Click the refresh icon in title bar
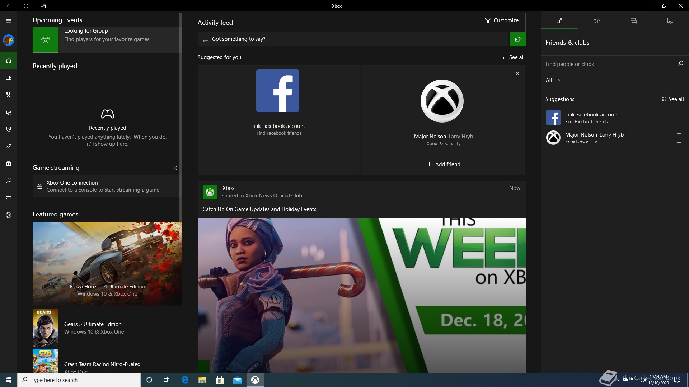This screenshot has height=387, width=689. [x=26, y=6]
